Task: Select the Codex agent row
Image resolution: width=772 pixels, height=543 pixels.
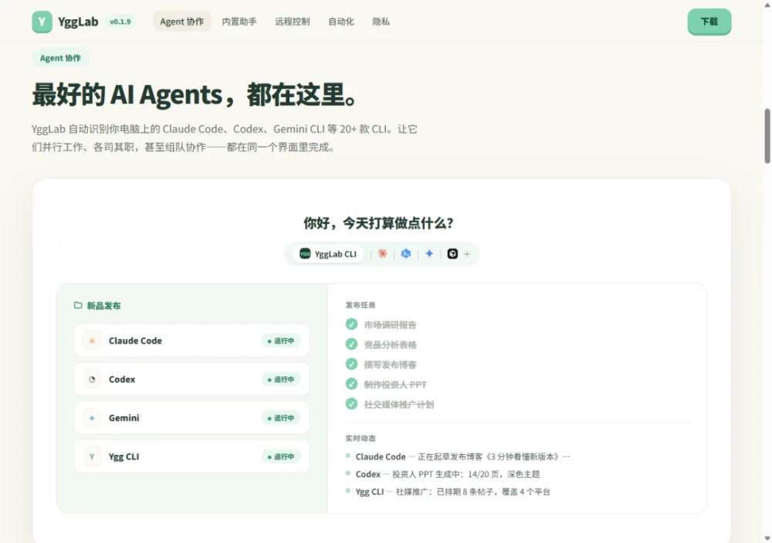Action: 191,379
